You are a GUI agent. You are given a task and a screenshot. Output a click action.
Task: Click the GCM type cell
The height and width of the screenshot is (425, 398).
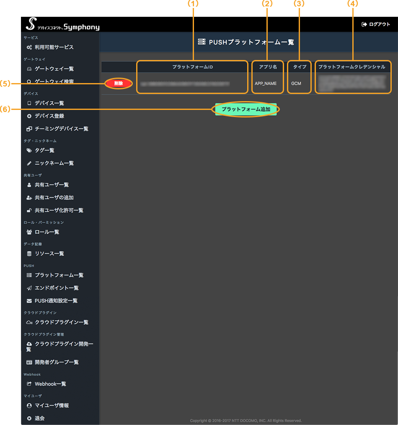tap(296, 83)
